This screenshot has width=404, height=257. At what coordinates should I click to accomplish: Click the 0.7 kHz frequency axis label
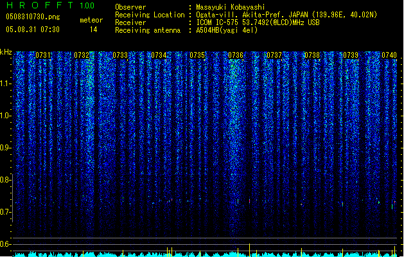coord(6,212)
